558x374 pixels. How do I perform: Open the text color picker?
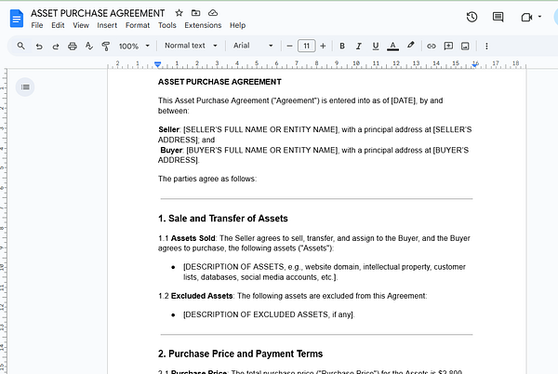(392, 46)
